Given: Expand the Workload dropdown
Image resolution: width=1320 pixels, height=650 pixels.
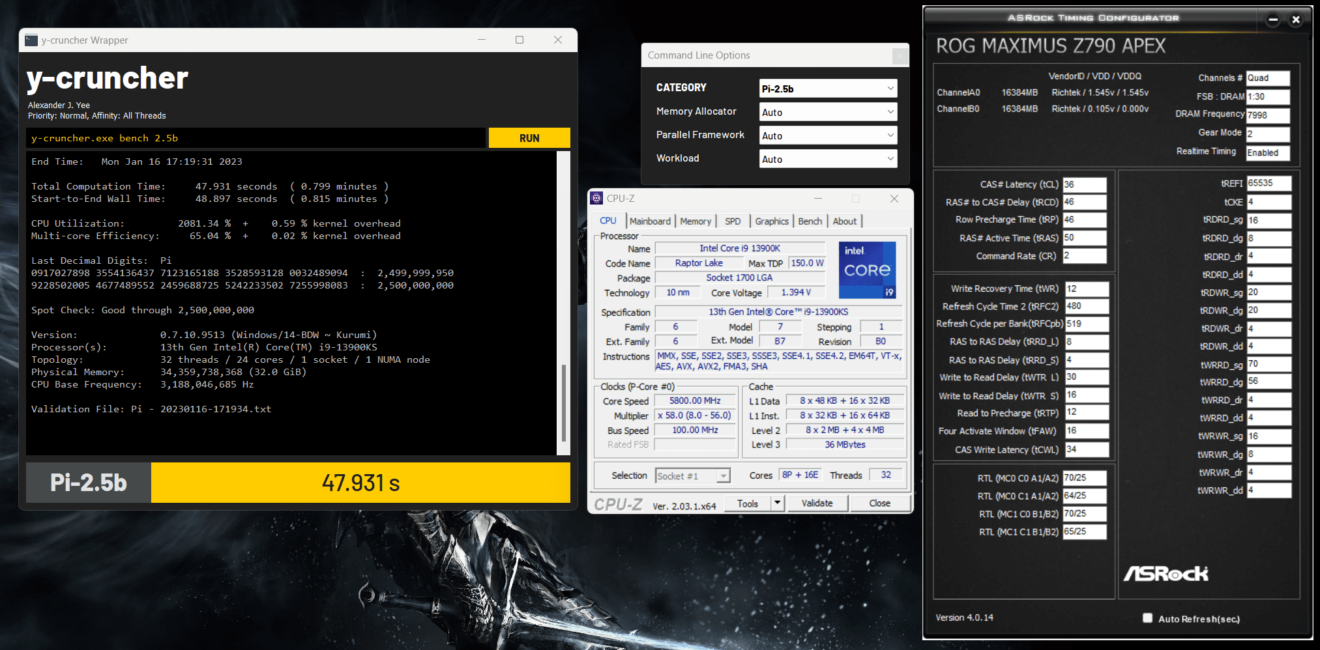Looking at the screenshot, I should 828,159.
